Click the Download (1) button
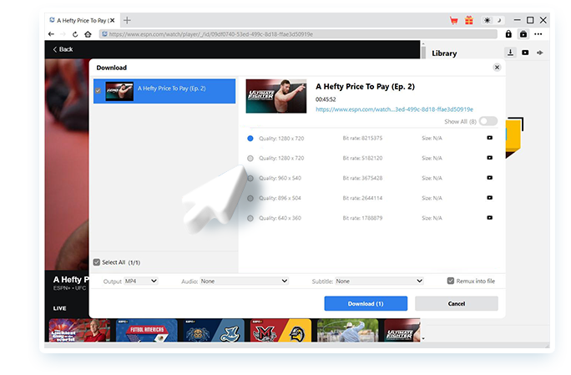 pos(366,303)
